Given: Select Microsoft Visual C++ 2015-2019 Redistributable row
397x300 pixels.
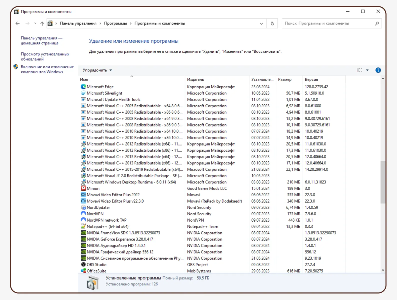Looking at the screenshot, I should tap(212, 169).
